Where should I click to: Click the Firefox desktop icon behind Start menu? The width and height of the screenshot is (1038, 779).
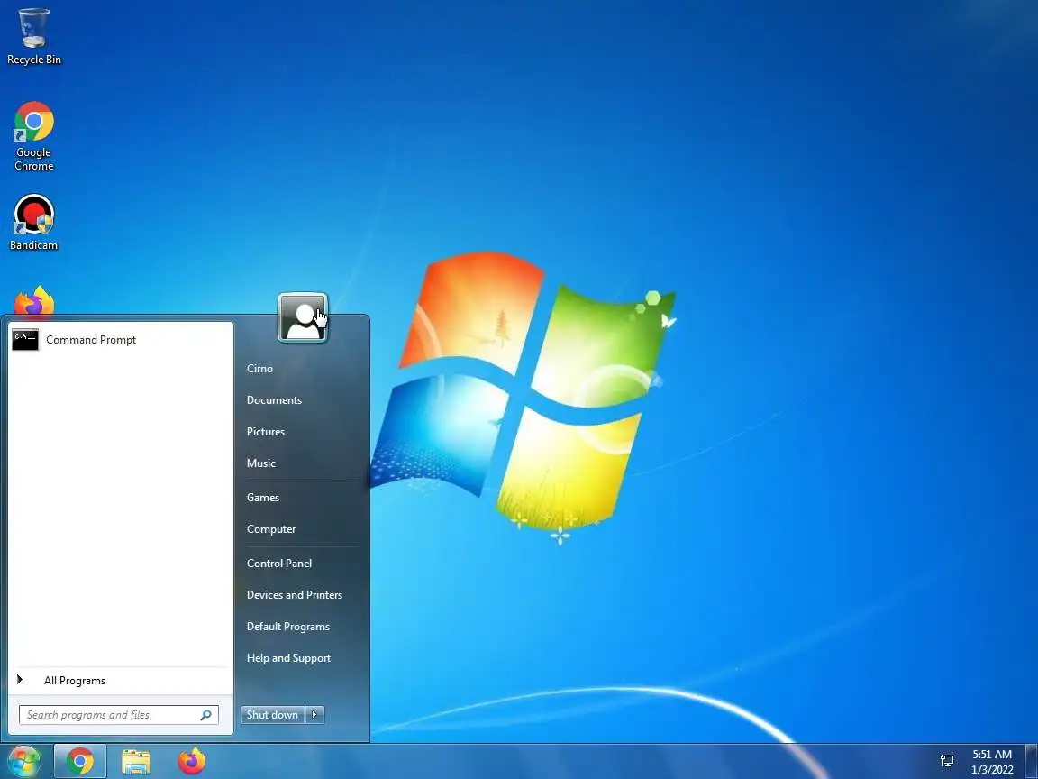pyautogui.click(x=33, y=301)
